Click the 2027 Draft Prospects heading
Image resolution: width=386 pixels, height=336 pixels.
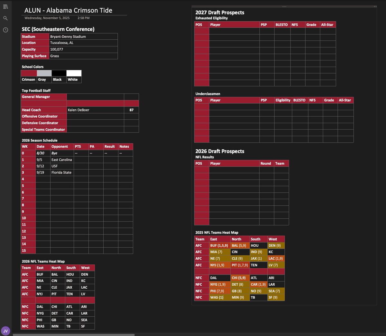pyautogui.click(x=220, y=13)
